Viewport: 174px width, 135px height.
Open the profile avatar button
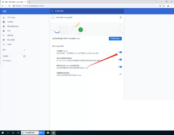[168, 6]
